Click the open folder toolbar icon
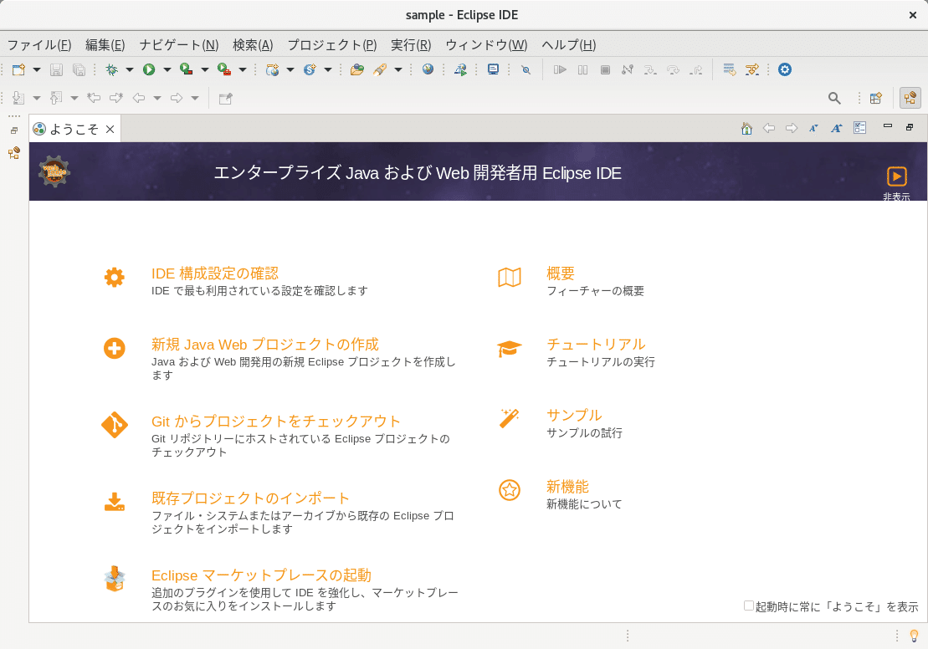The image size is (928, 649). [x=356, y=69]
